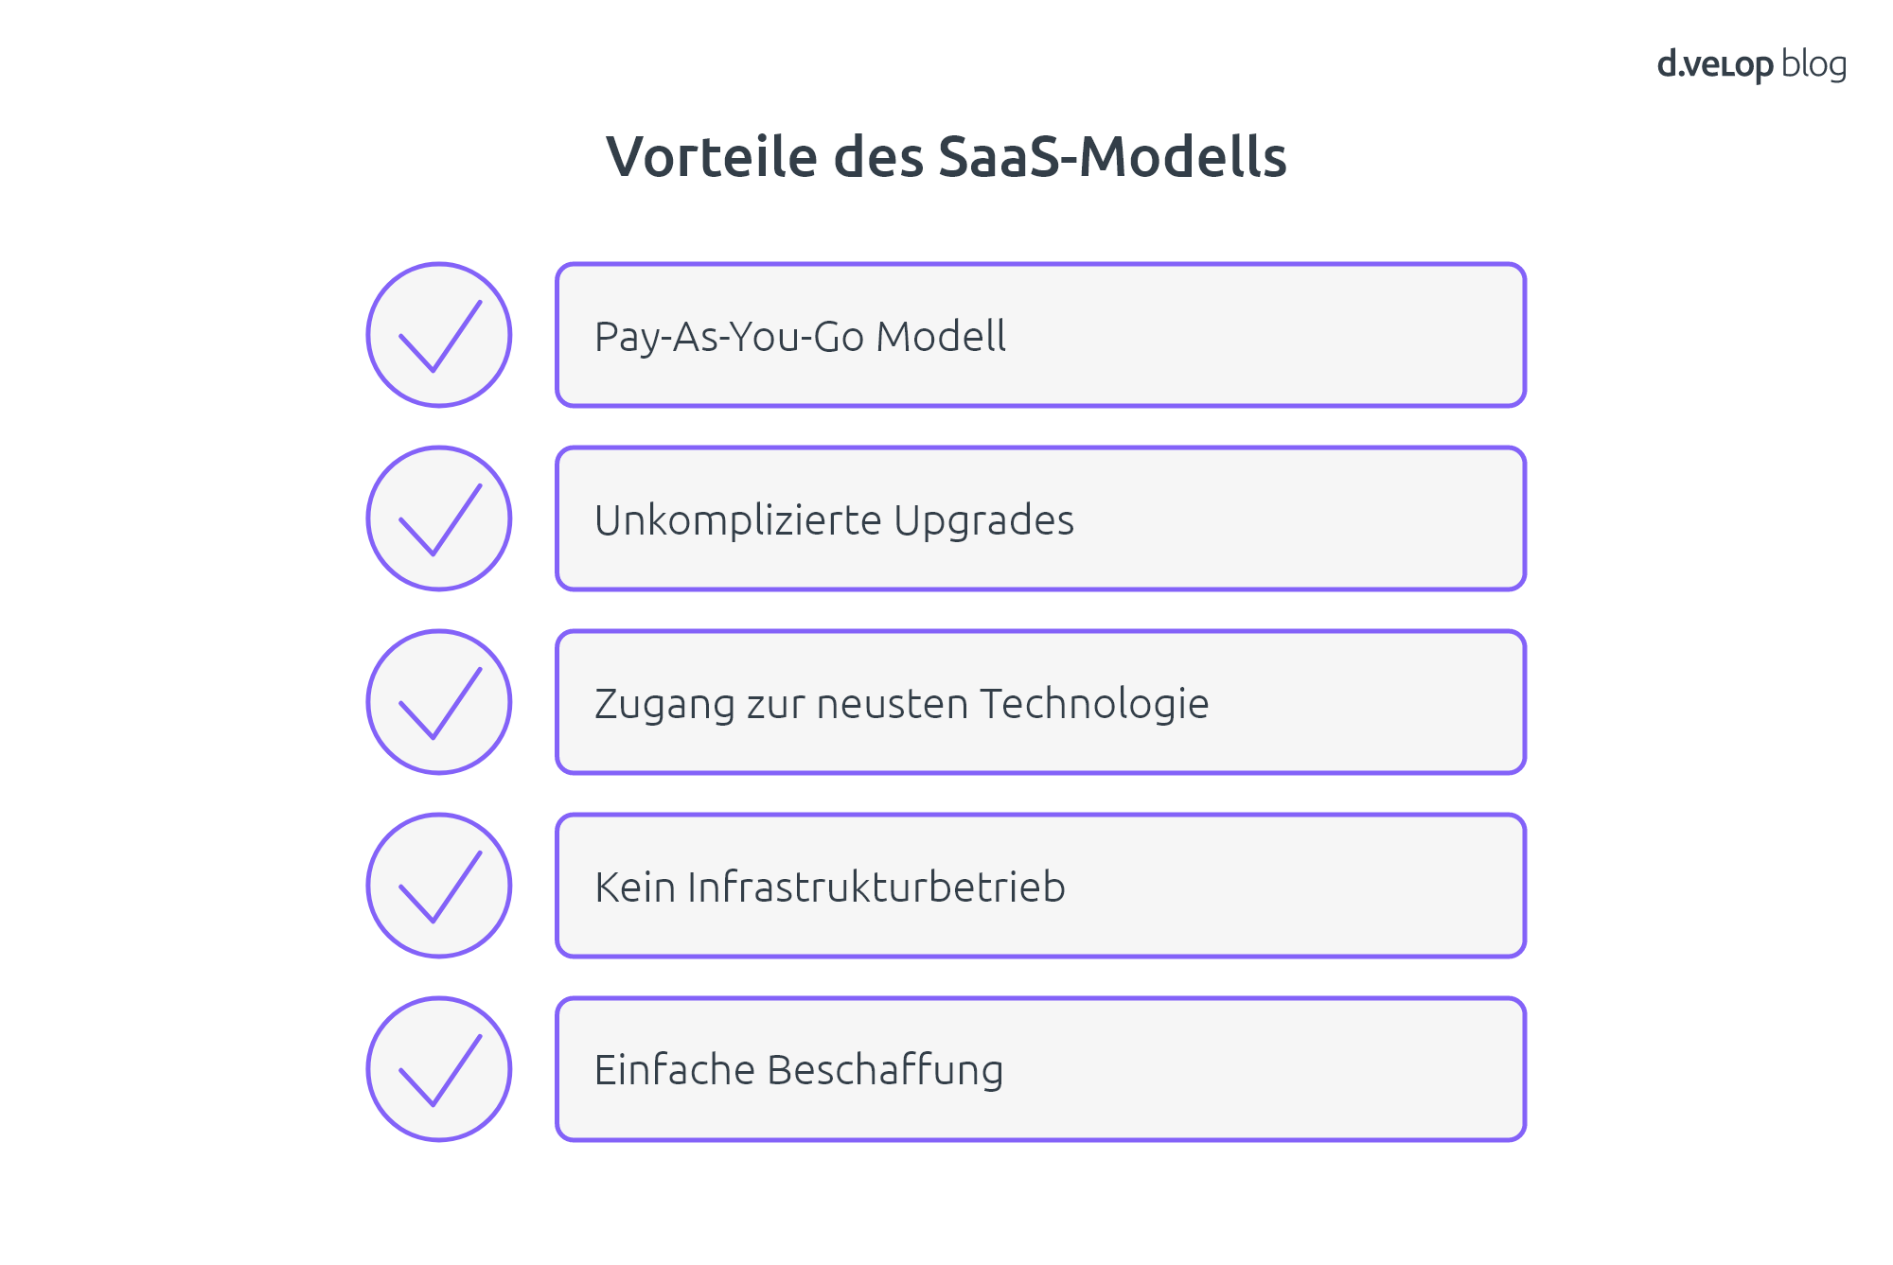
Task: Click the word Upgrades in the second box
Action: pyautogui.click(x=983, y=521)
